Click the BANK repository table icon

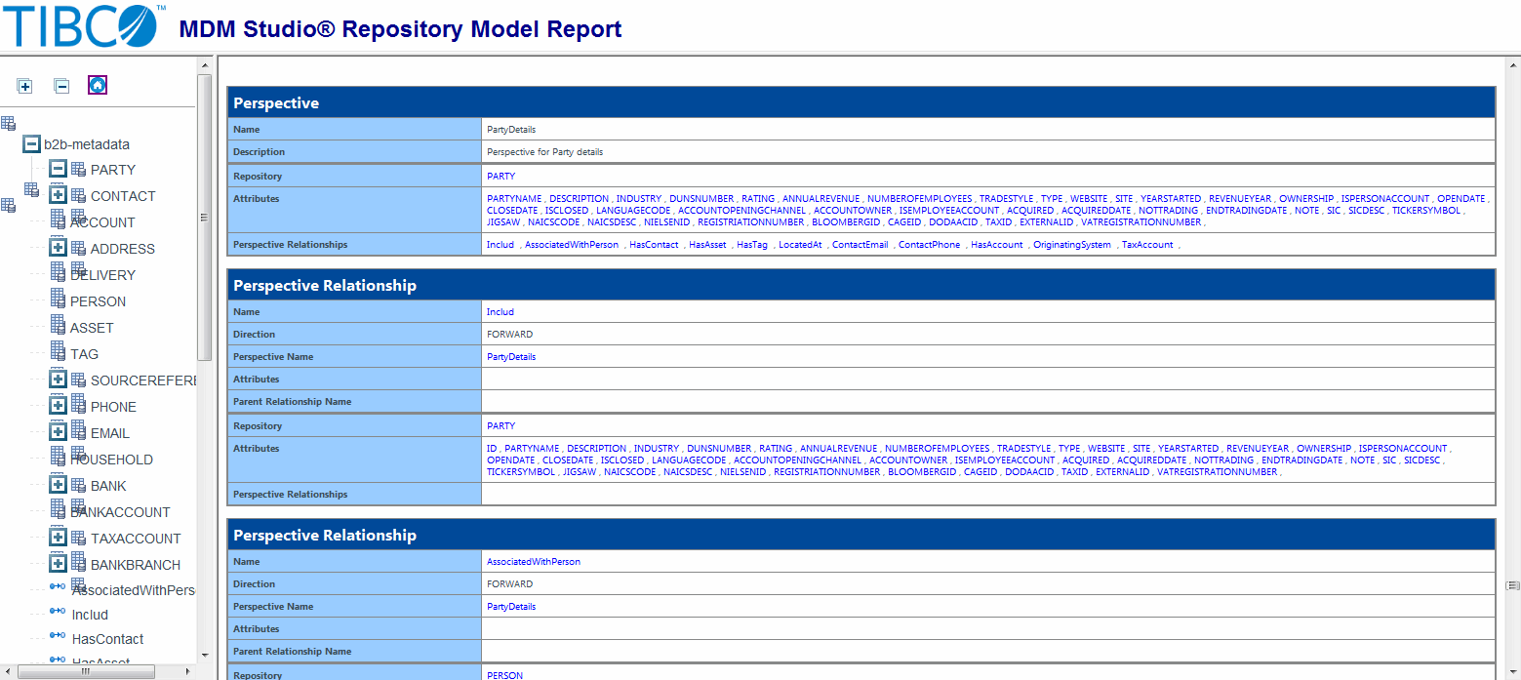[78, 485]
